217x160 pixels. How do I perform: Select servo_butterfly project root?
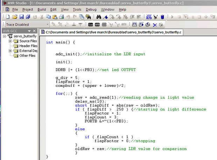pyautogui.click(x=25, y=36)
